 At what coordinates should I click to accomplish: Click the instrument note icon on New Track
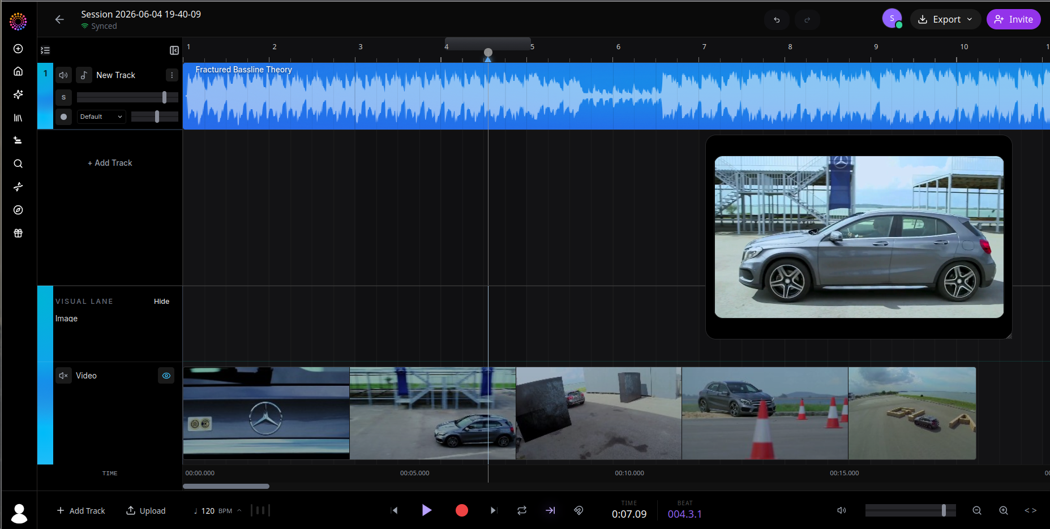point(84,75)
